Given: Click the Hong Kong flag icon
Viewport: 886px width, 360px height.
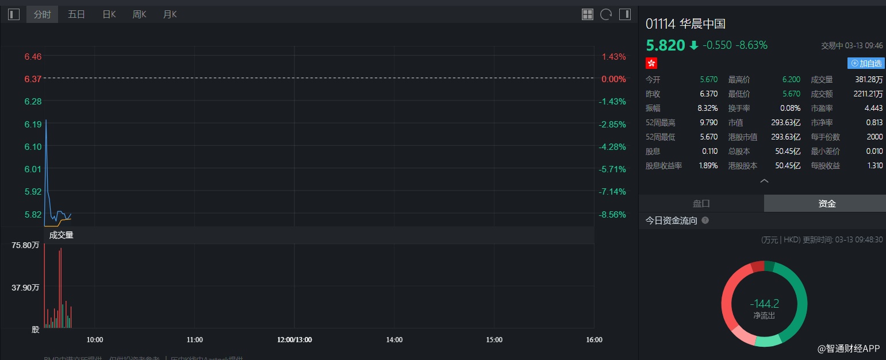Looking at the screenshot, I should click(651, 63).
